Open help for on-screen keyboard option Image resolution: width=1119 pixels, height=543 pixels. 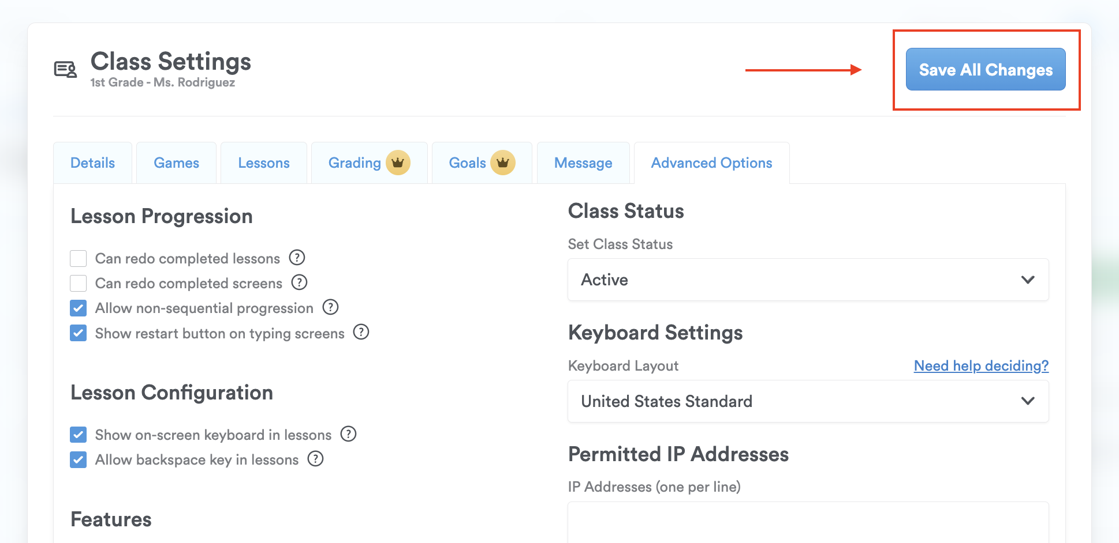348,433
